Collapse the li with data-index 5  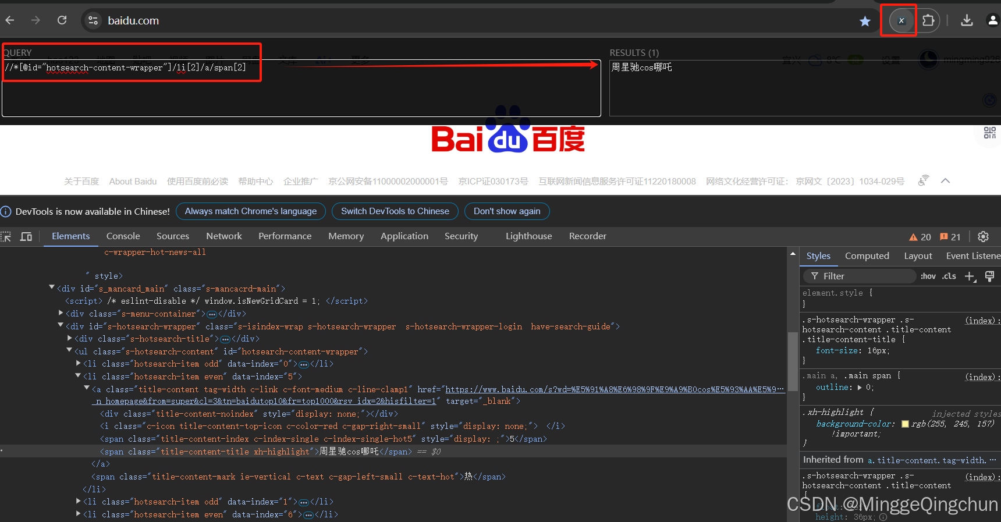coord(78,376)
